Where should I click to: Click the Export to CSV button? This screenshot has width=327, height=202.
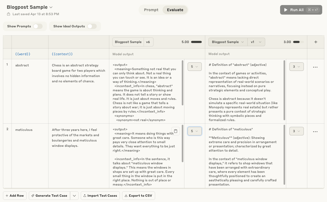(x=138, y=196)
